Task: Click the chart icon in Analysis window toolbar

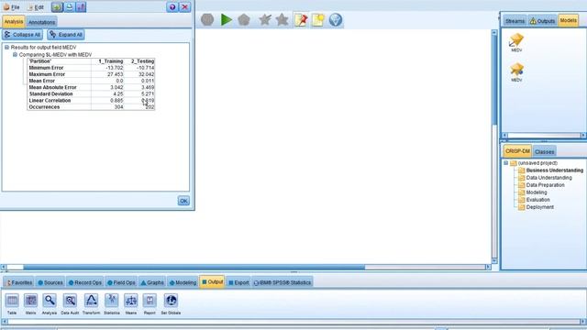Action: tap(82, 7)
